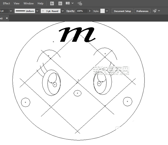Open Adobe Stock with the St icon
The width and height of the screenshot is (168, 145).
tap(60, 4)
